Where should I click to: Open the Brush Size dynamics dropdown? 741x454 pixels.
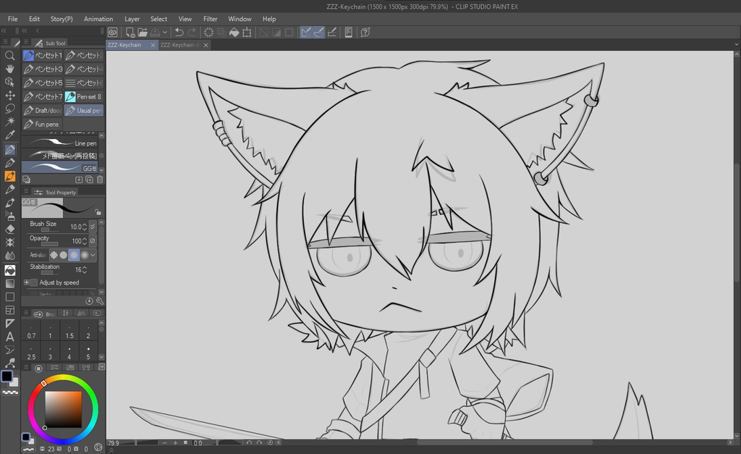point(92,227)
